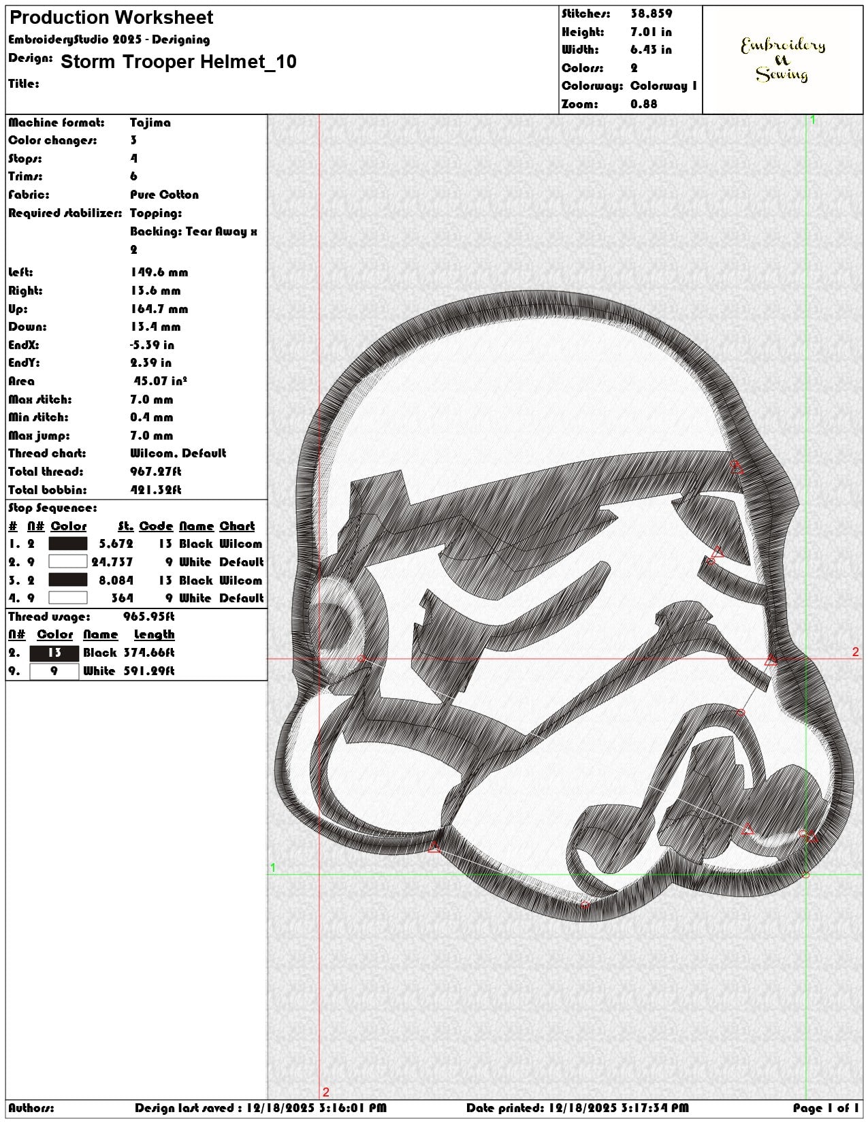Click the Up value 164.7 mm

click(159, 309)
